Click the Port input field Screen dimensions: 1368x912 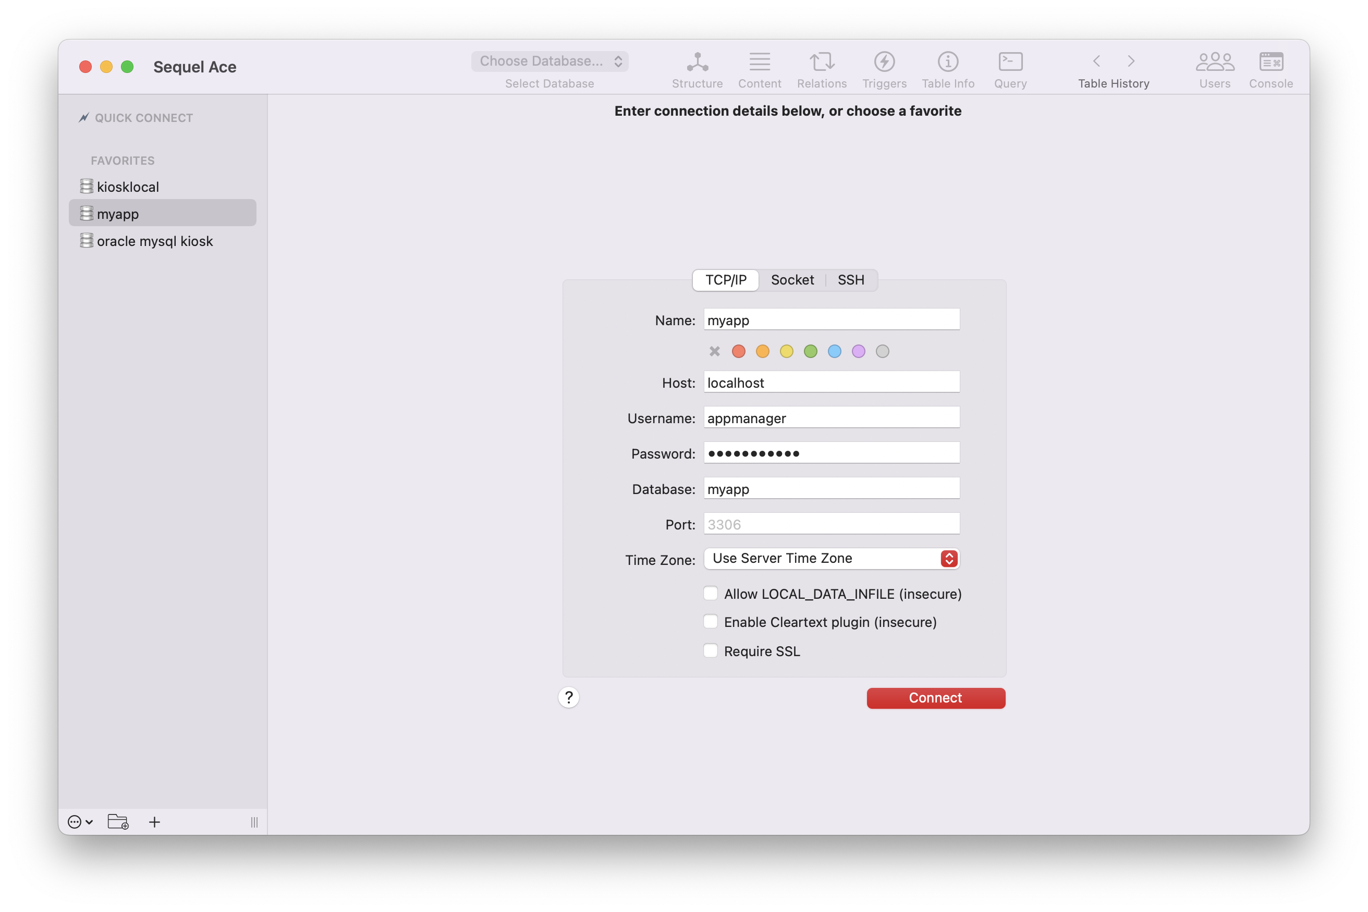tap(832, 523)
